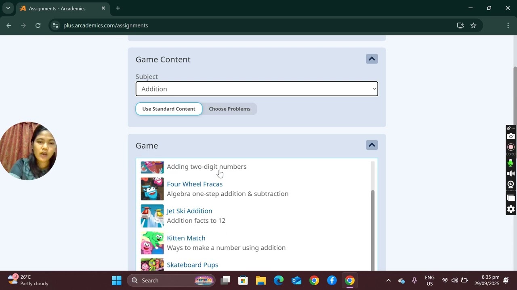Click 'Addition facts to 12' text
The image size is (517, 290).
196,221
